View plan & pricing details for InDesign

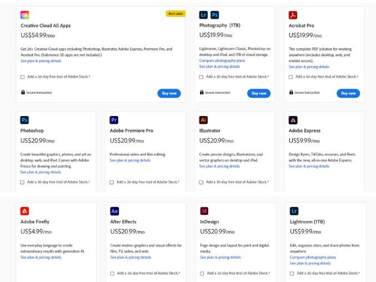[220, 258]
